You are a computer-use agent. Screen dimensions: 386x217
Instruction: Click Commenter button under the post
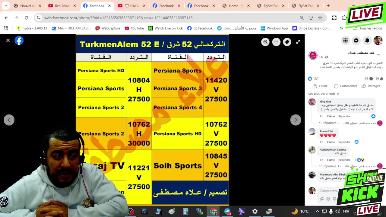pyautogui.click(x=346, y=86)
